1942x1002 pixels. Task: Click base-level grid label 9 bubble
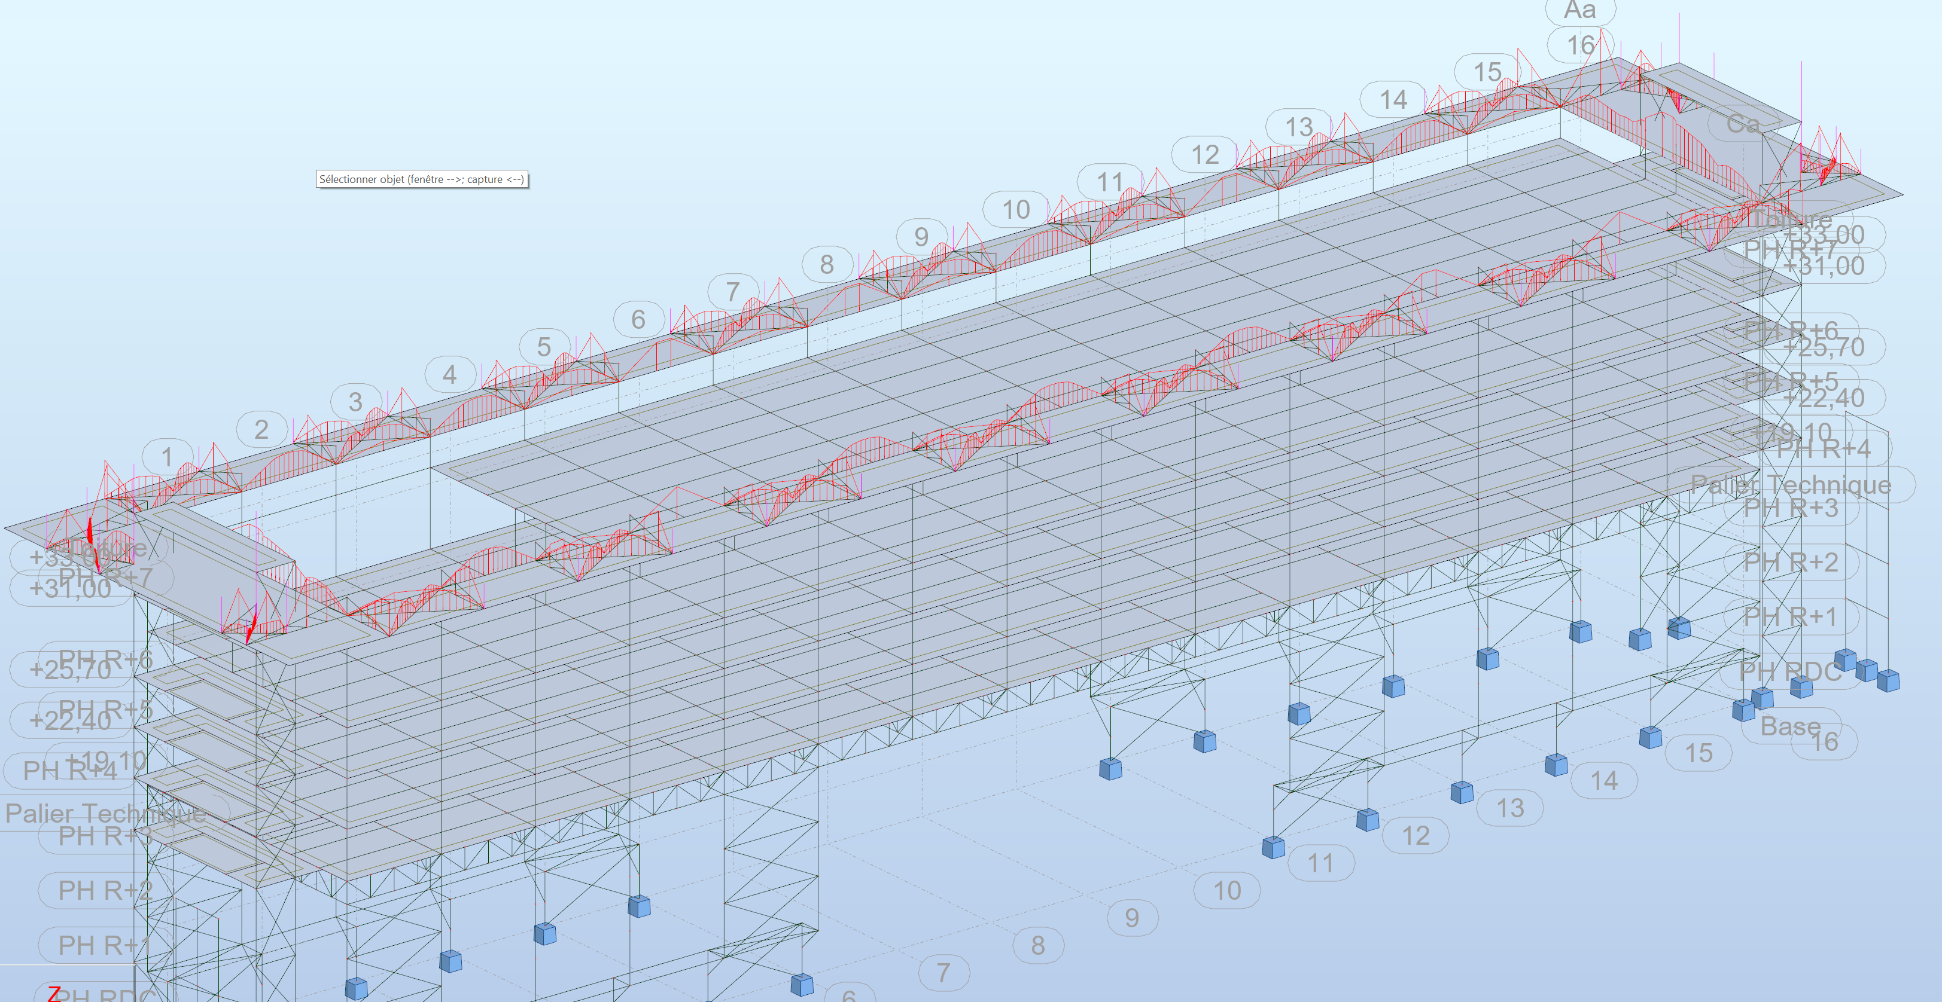(x=1133, y=918)
